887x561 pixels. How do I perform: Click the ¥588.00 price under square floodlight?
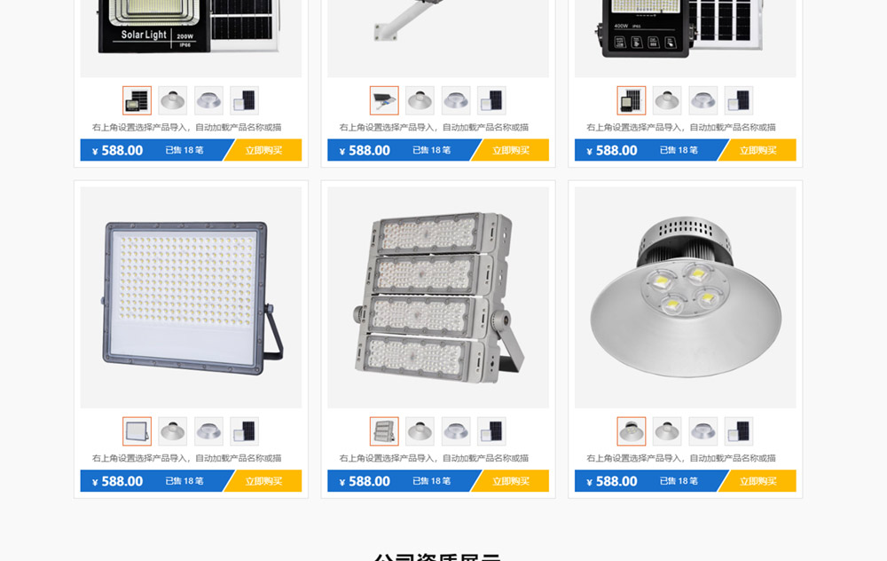pyautogui.click(x=118, y=481)
